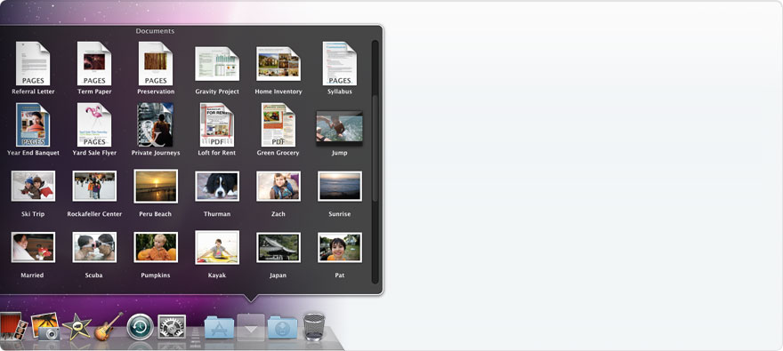Open the Downloads folder stack in Dock
This screenshot has width=783, height=351.
tap(282, 327)
